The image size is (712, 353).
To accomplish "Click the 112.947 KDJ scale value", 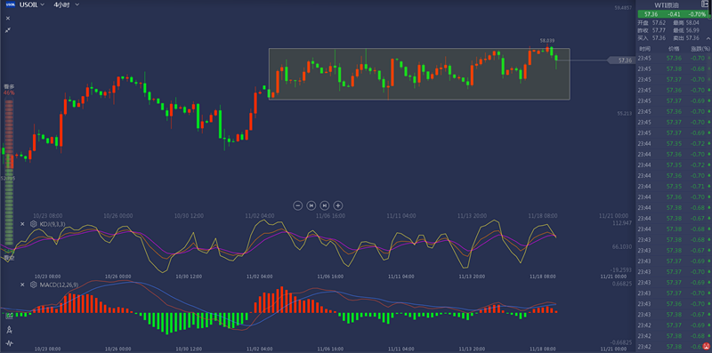I will coord(622,223).
